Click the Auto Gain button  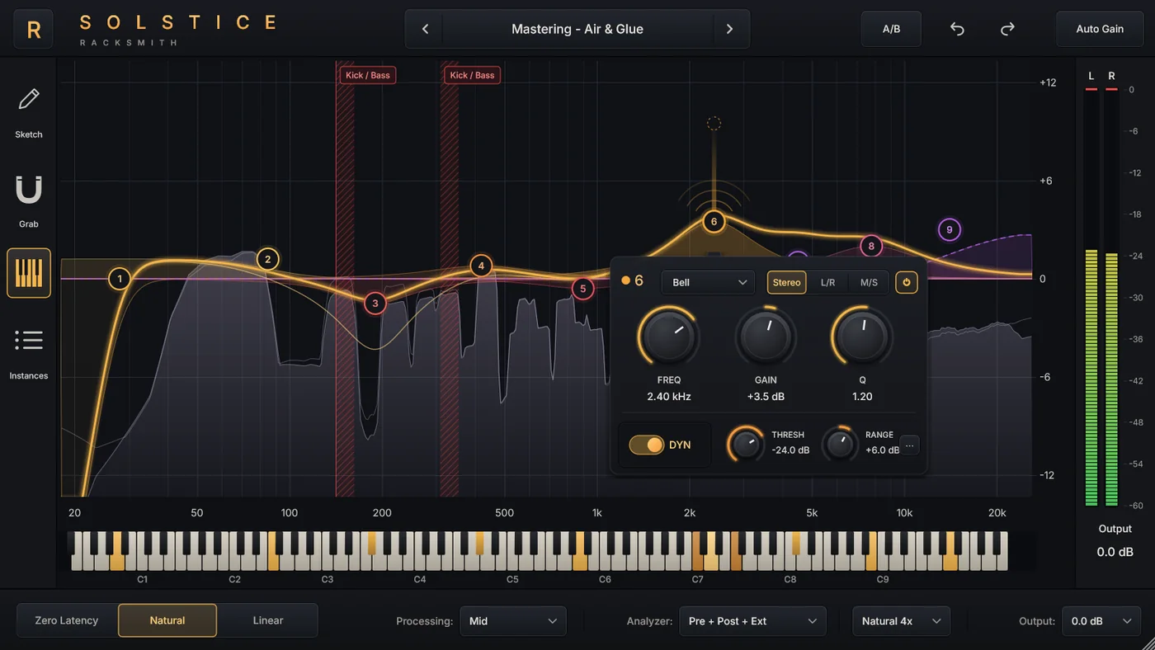point(1100,29)
